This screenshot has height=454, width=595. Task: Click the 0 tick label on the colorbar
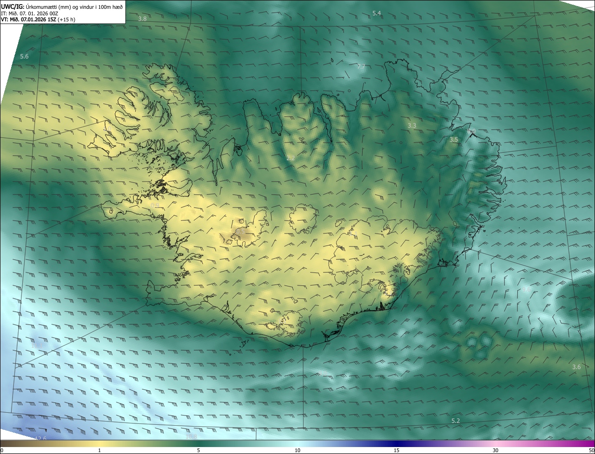(x=2, y=451)
